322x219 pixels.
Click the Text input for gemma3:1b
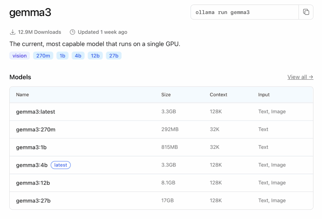tap(263, 147)
